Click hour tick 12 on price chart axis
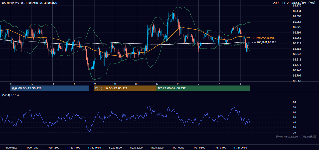Screen dimensions: 319x150 pos(53,83)
